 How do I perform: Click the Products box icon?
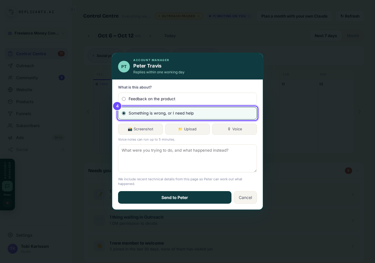point(10,102)
